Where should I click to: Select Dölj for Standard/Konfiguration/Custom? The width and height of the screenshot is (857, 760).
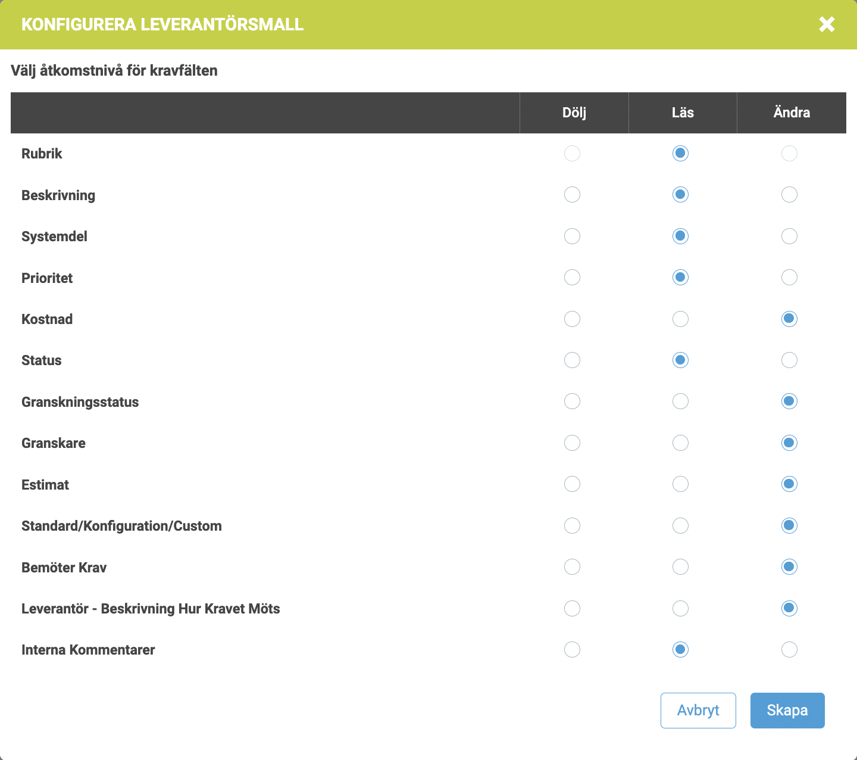click(572, 526)
